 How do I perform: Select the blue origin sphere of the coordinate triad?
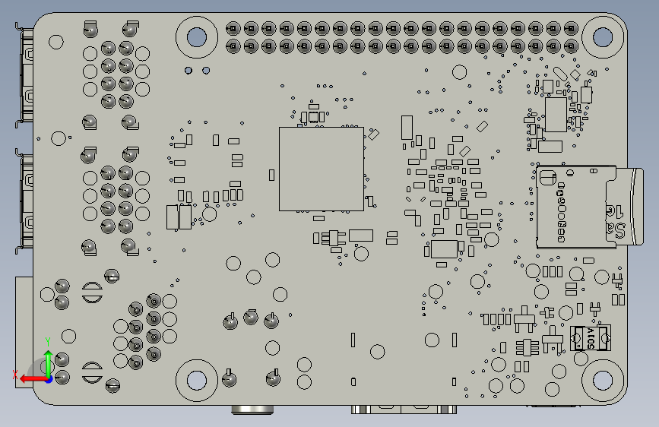pyautogui.click(x=49, y=379)
